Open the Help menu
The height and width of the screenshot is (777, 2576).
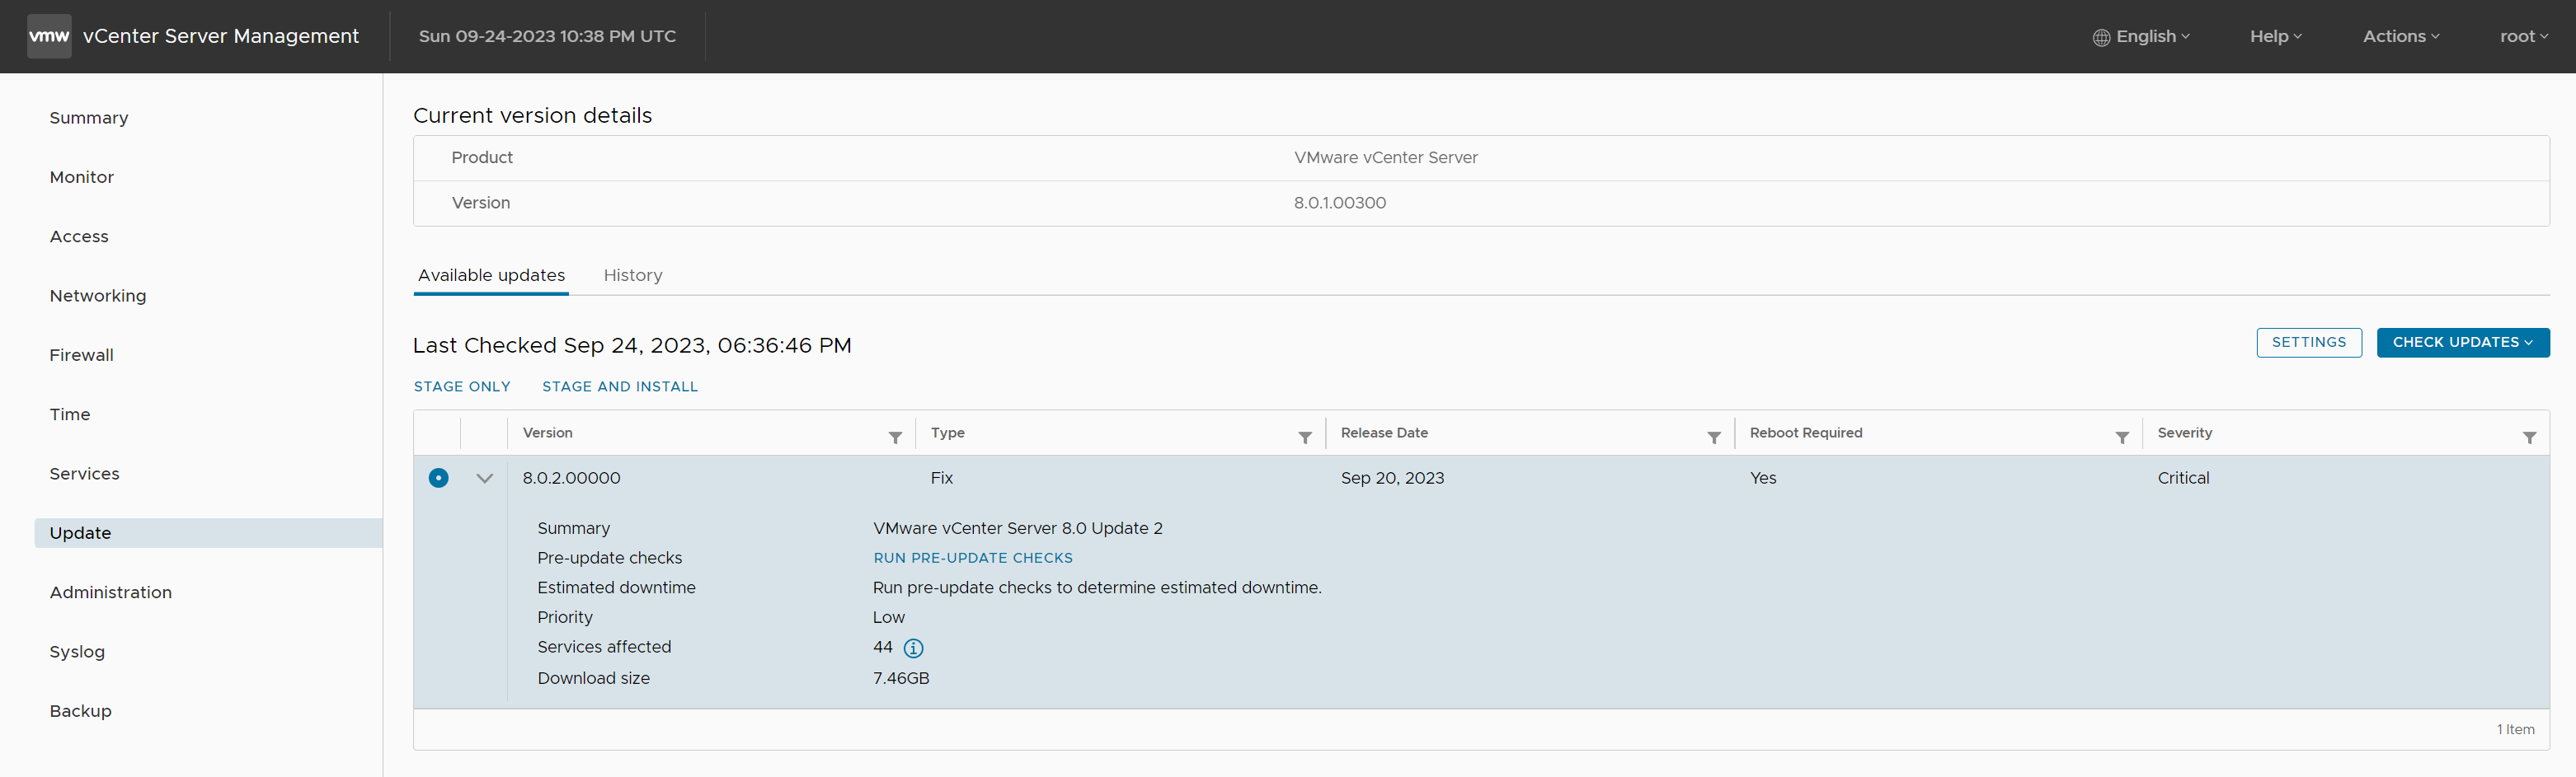pos(2275,36)
